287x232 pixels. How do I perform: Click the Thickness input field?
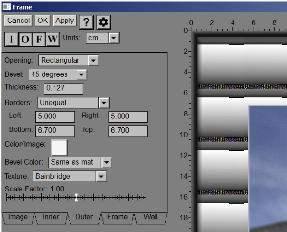pyautogui.click(x=63, y=88)
